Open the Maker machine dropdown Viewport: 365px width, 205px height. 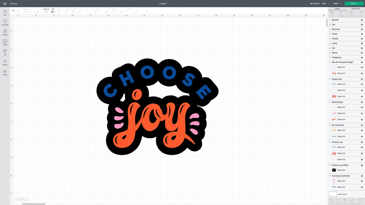click(x=338, y=4)
